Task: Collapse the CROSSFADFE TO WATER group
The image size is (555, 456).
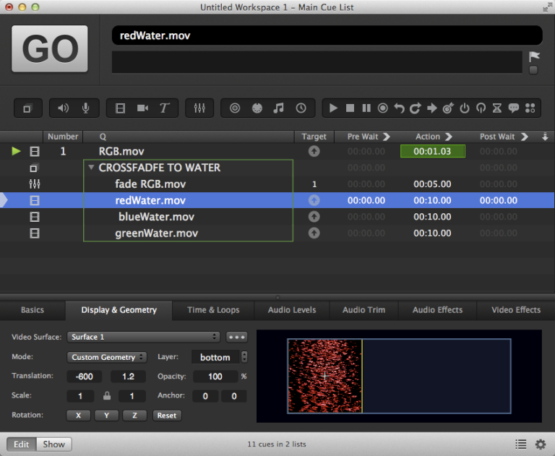Action: click(91, 168)
